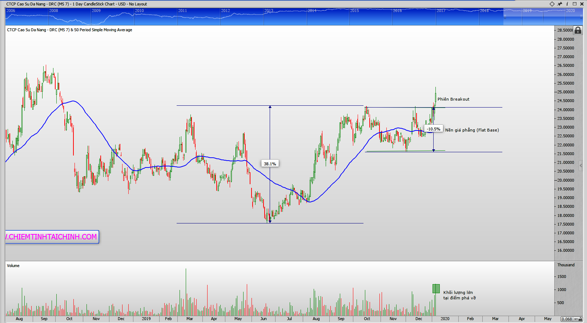Click the diamond icon in title bar

point(552,4)
